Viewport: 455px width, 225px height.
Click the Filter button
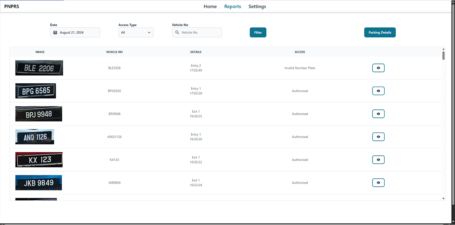click(258, 32)
